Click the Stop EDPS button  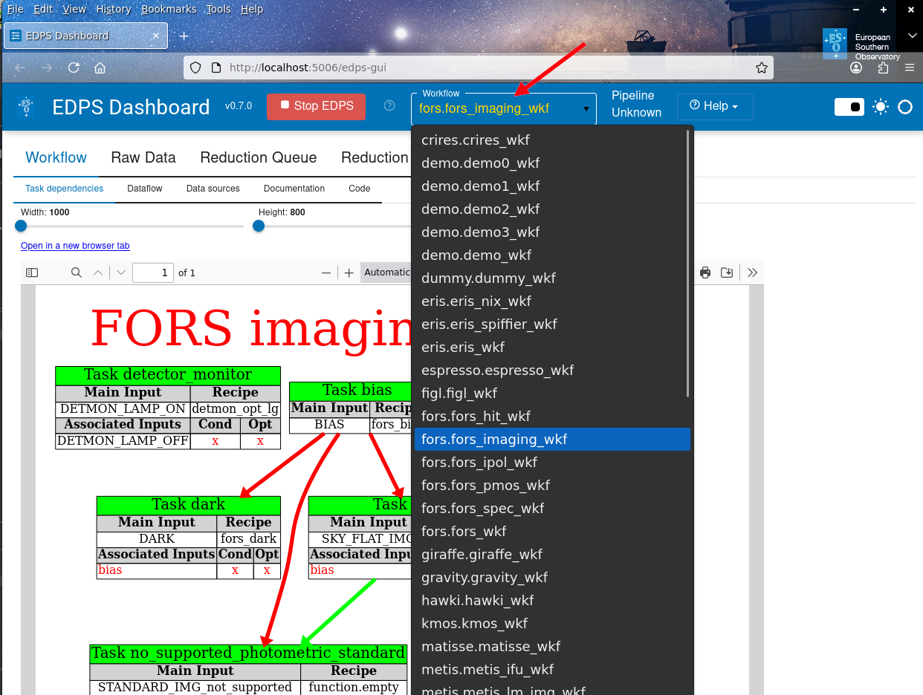(317, 105)
